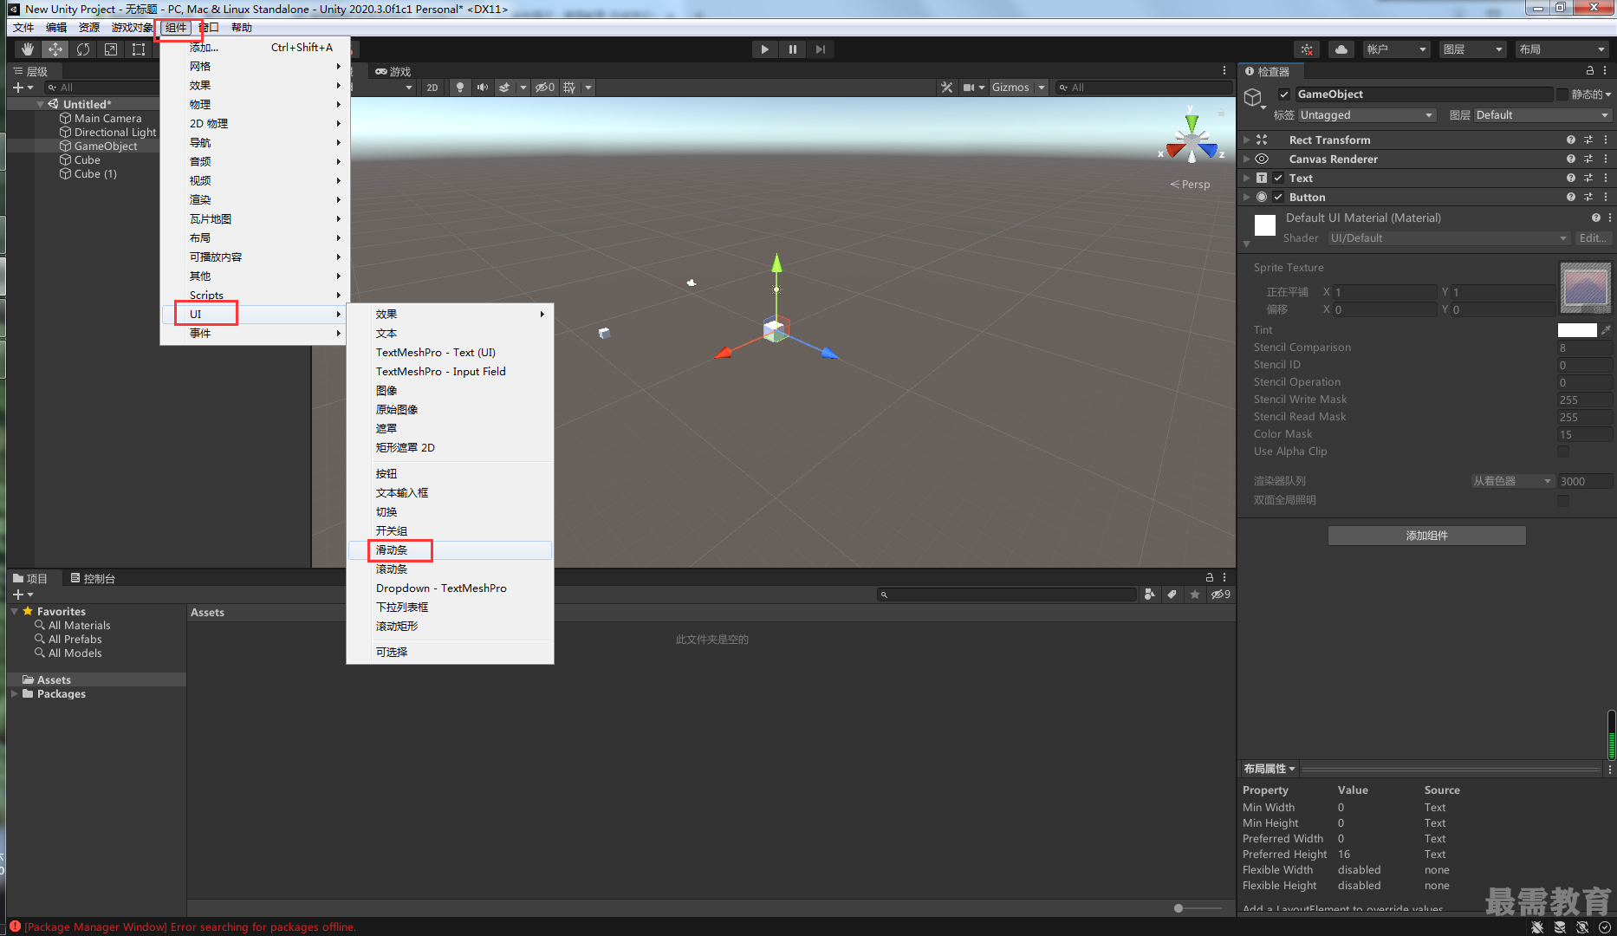Step one frame forward
Viewport: 1617px width, 936px height.
tap(820, 49)
